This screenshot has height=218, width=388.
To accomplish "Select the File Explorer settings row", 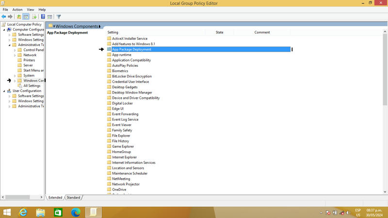I will (199, 136).
